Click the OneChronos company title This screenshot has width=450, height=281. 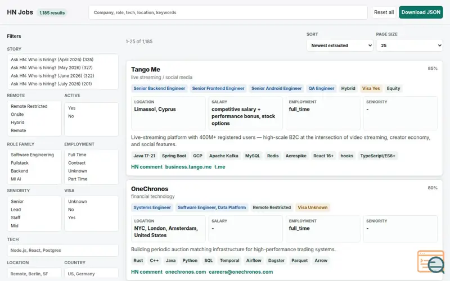click(x=150, y=189)
